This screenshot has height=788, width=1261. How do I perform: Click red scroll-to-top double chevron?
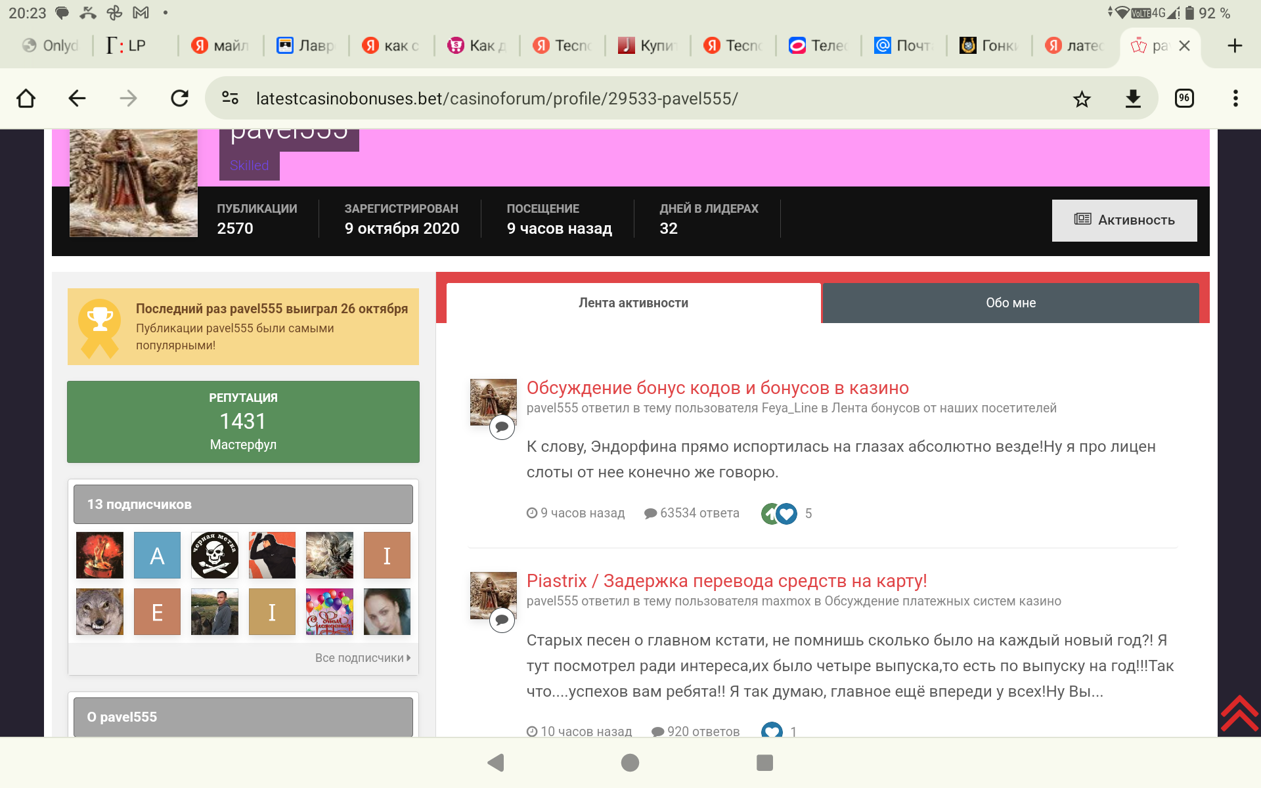coord(1239,713)
